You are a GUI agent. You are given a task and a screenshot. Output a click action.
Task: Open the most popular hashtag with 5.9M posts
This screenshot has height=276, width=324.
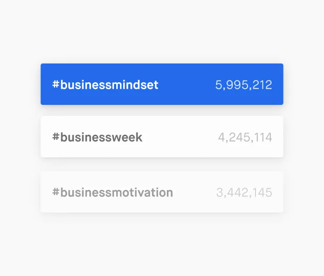(x=162, y=84)
